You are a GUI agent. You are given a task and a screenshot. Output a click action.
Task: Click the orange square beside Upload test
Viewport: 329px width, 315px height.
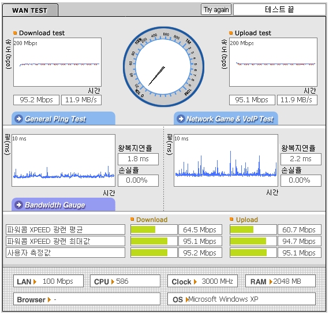click(231, 33)
